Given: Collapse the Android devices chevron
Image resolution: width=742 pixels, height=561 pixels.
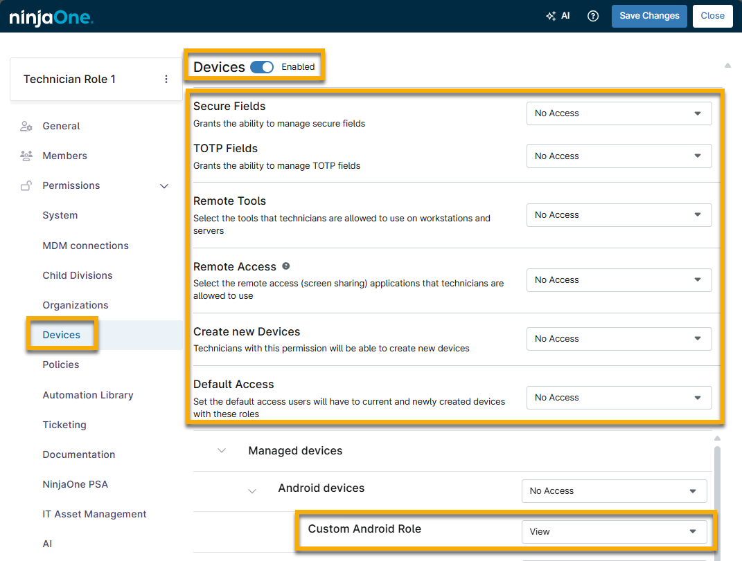Looking at the screenshot, I should [x=252, y=491].
